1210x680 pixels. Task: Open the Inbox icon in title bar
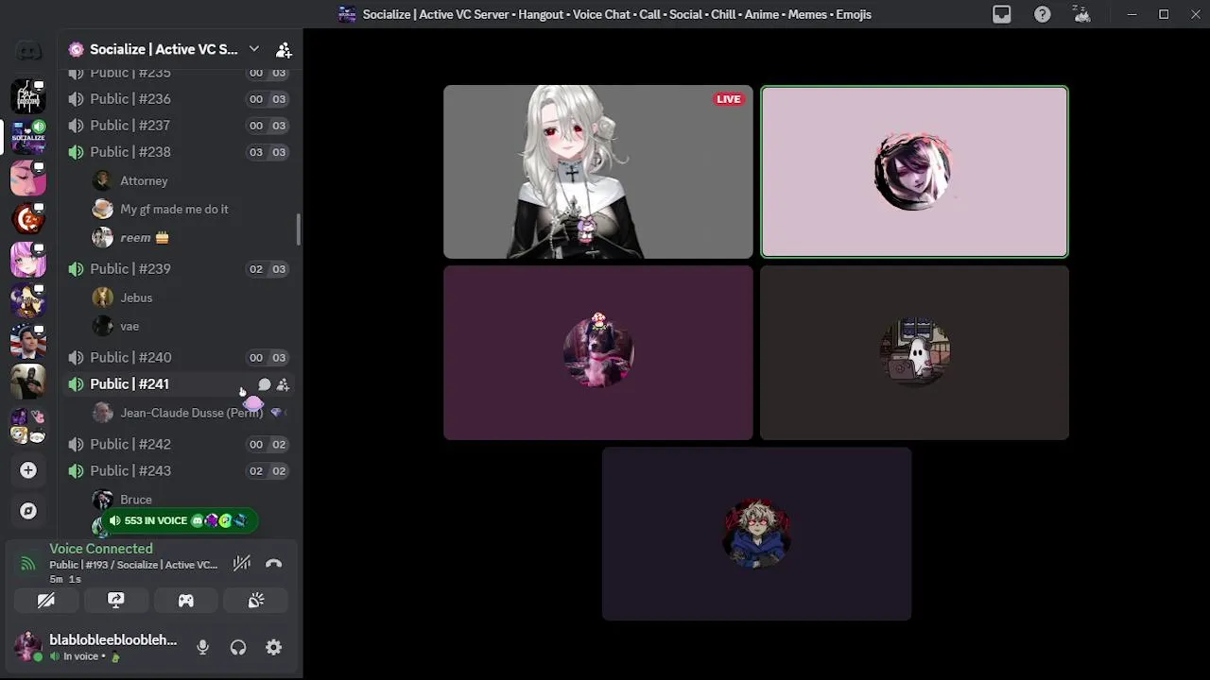(1002, 14)
